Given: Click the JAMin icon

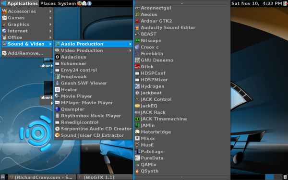Looking at the screenshot, I should [137, 125].
